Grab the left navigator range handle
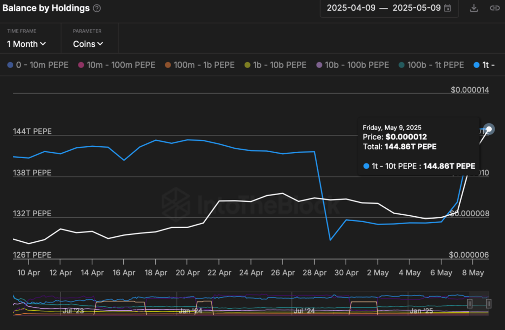This screenshot has height=330, width=505. [x=470, y=304]
